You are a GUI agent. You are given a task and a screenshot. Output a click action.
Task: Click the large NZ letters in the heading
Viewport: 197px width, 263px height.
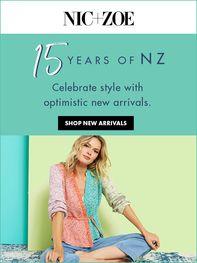[153, 59]
